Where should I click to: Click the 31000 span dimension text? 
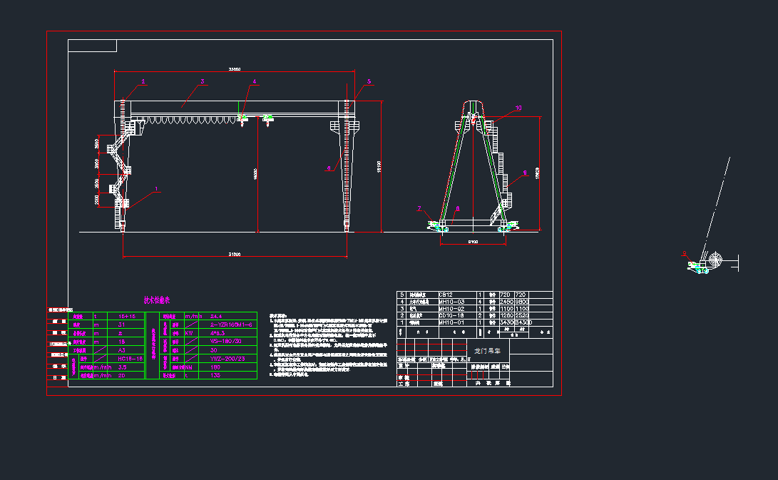click(234, 255)
